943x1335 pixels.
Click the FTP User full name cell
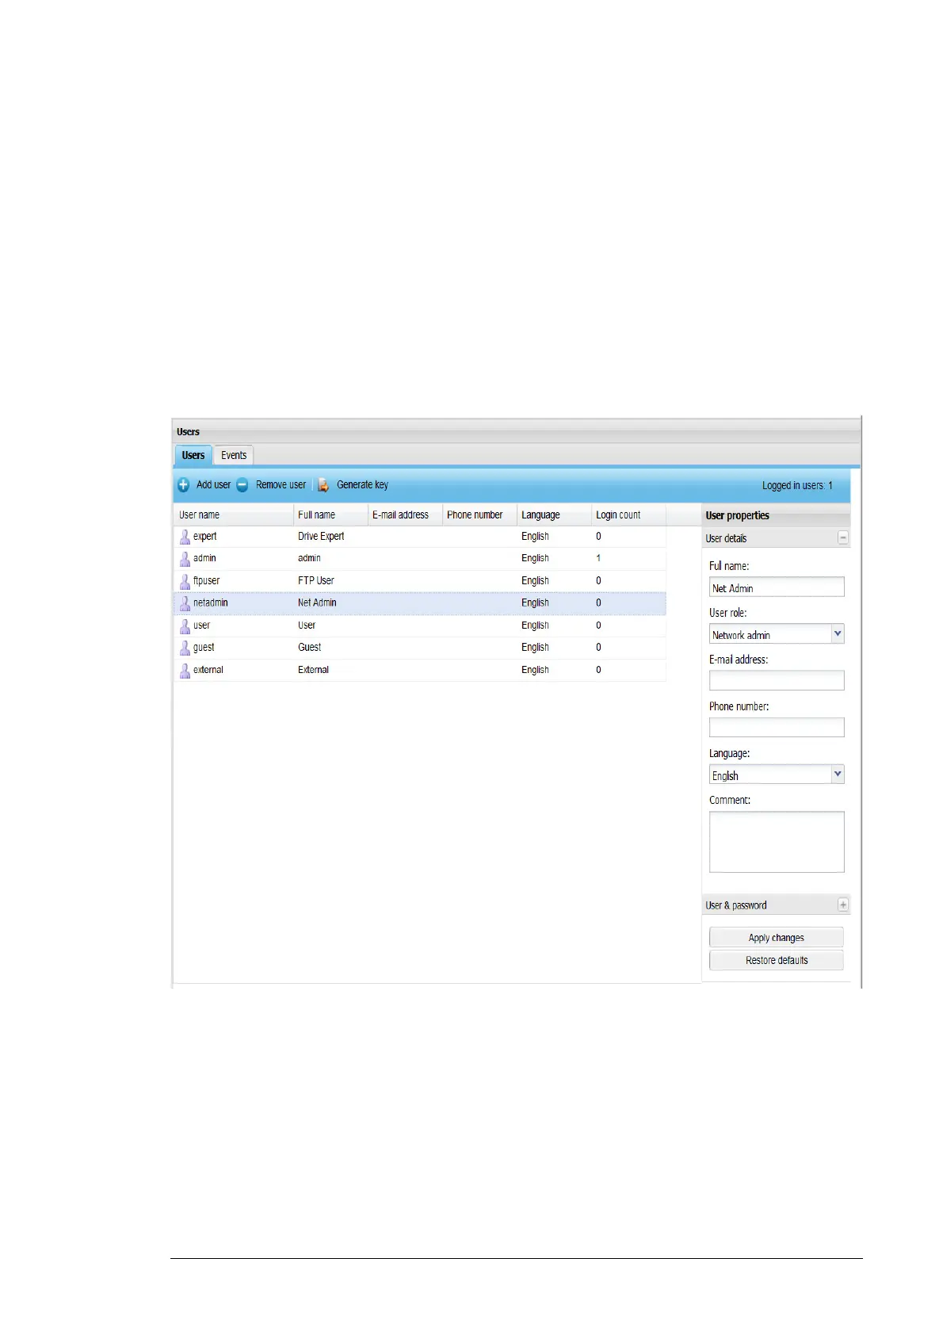coord(316,580)
